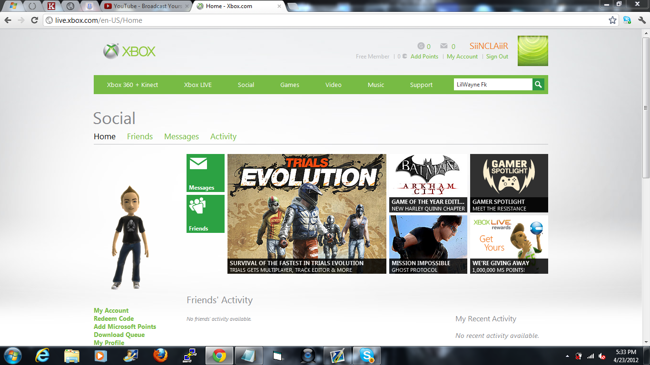The height and width of the screenshot is (365, 650).
Task: Switch to the Windows-logo pinned tab
Action: coord(13,6)
